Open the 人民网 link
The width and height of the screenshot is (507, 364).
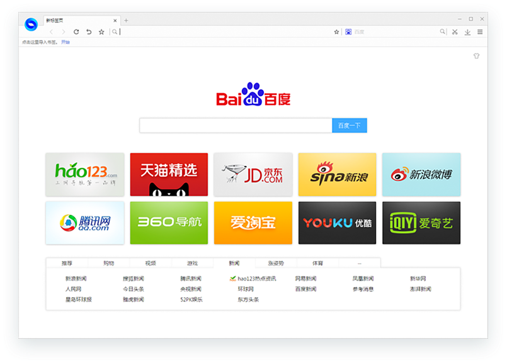pyautogui.click(x=74, y=289)
